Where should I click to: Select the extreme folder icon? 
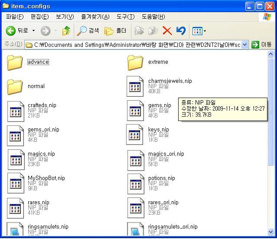coord(135,62)
